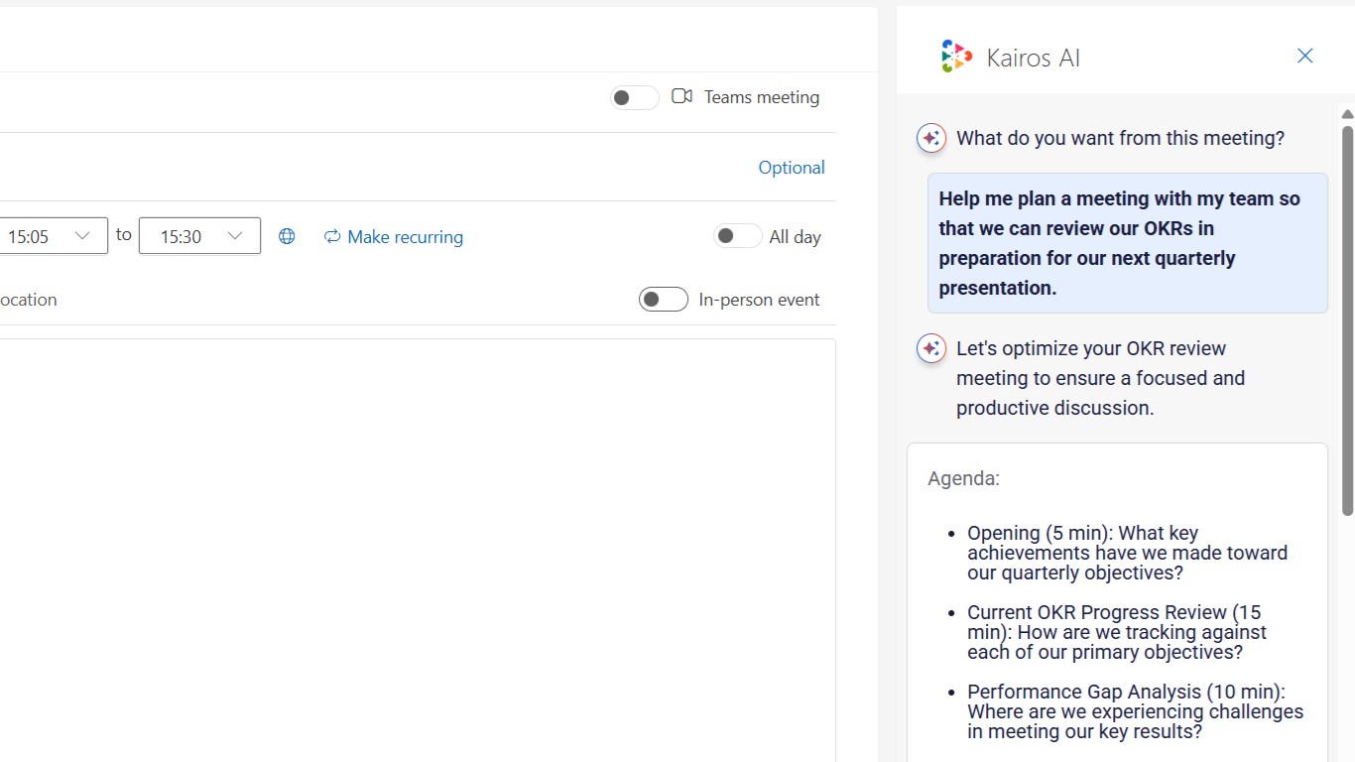Switch on the In-person event toggle
Image resolution: width=1355 pixels, height=762 pixels.
coord(663,300)
